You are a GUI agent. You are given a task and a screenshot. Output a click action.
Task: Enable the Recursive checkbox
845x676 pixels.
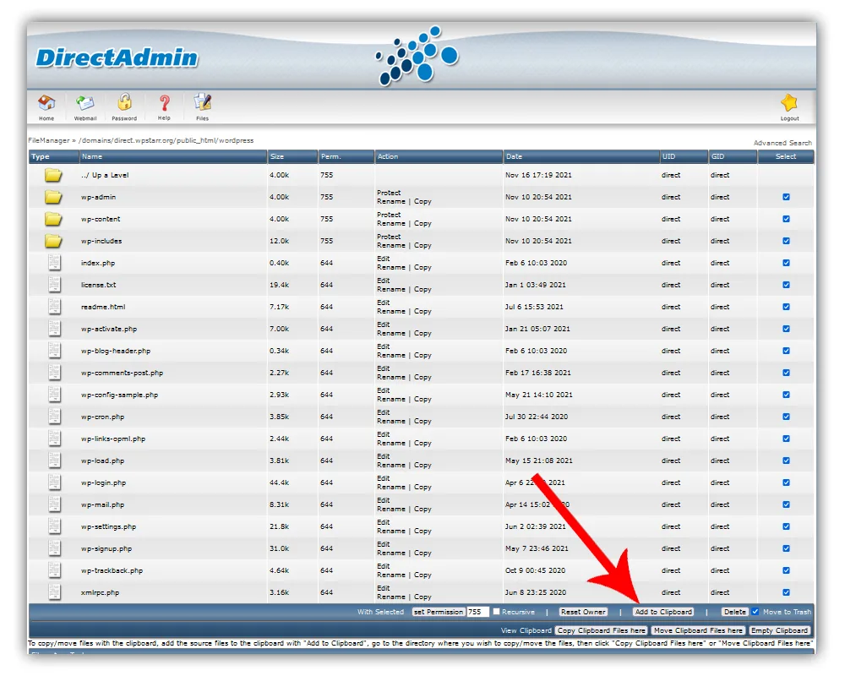(x=496, y=611)
